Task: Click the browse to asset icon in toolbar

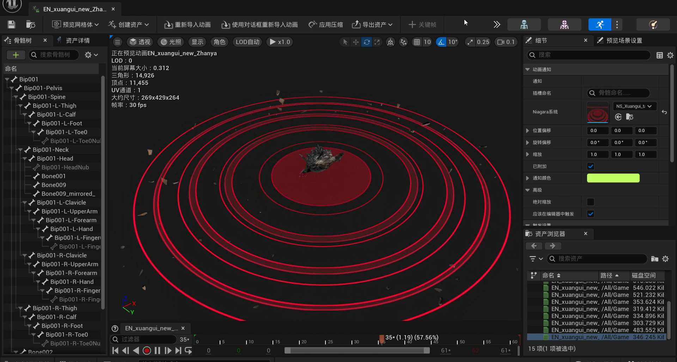Action: [31, 25]
